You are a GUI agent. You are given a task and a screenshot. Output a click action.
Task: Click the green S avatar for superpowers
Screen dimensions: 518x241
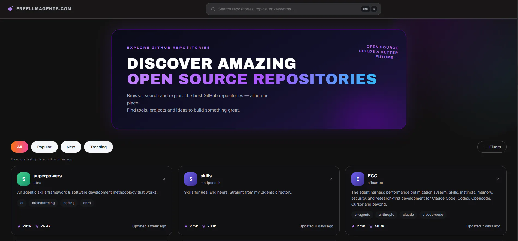[24, 179]
